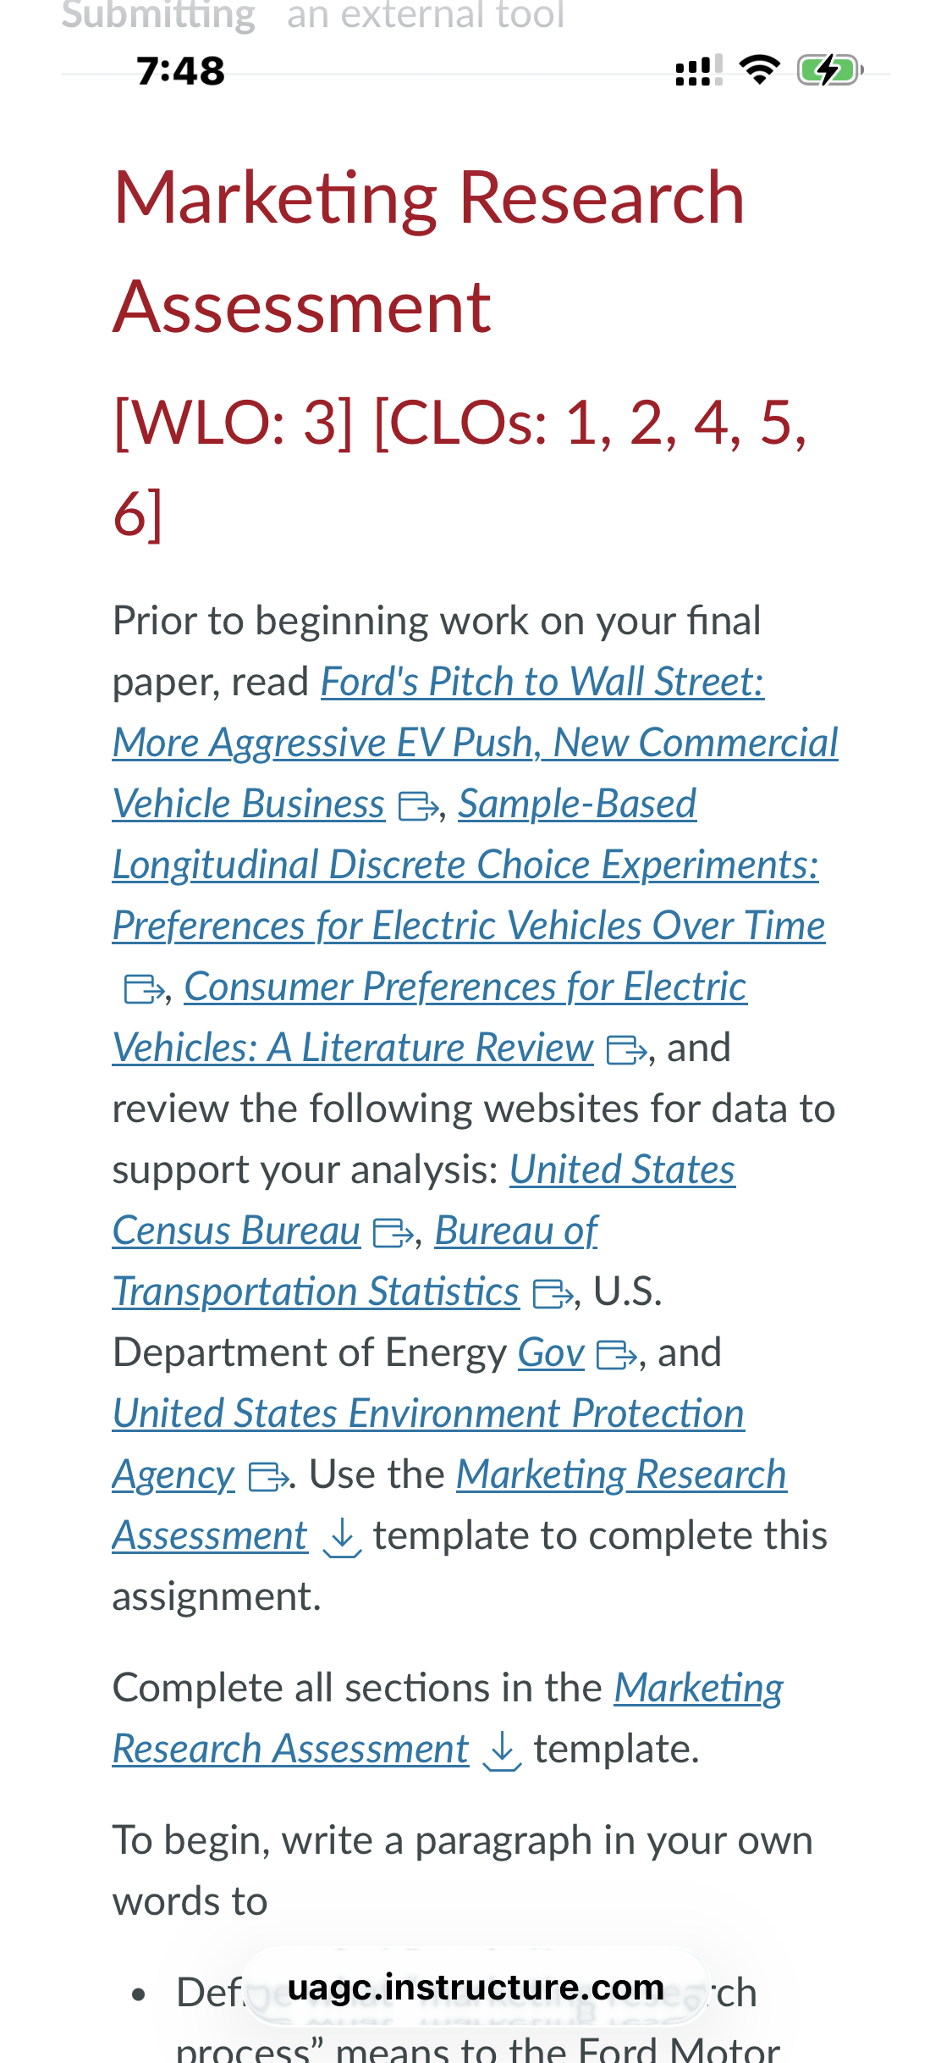
Task: Tap external link icon after Census Bureau
Action: [x=393, y=1233]
